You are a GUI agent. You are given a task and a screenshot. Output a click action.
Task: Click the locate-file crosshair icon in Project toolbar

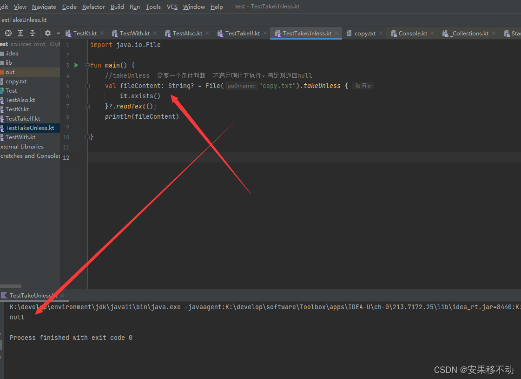(7, 33)
